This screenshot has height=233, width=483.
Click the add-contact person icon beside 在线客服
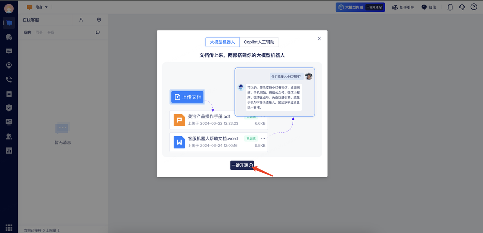tap(81, 20)
